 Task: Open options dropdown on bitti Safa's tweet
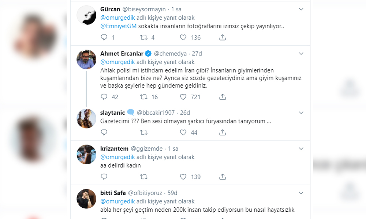(x=301, y=193)
